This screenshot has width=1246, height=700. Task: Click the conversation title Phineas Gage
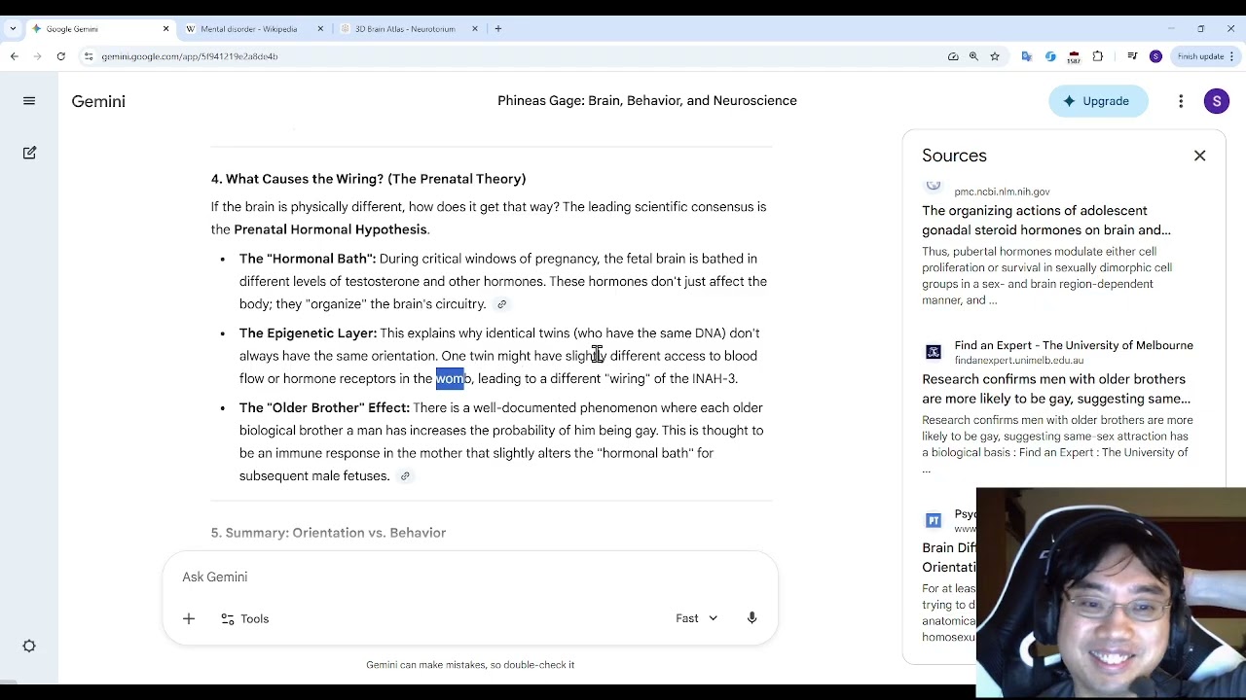point(647,101)
